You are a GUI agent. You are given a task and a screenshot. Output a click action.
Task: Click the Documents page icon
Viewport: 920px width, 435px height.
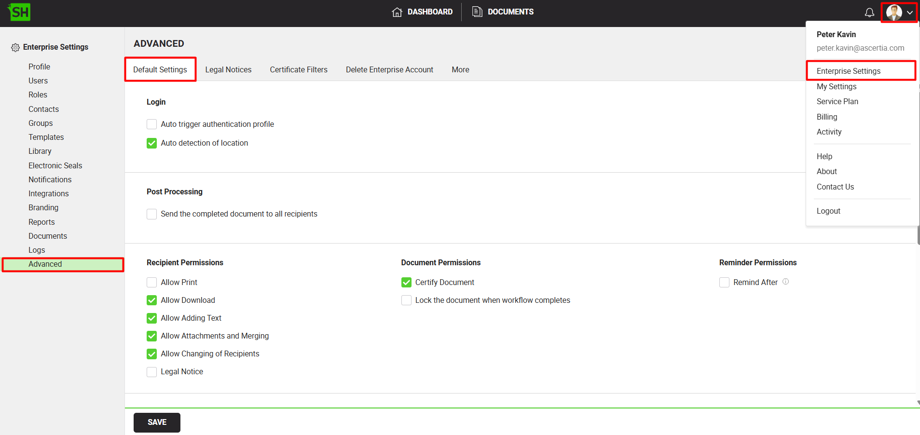click(x=477, y=12)
